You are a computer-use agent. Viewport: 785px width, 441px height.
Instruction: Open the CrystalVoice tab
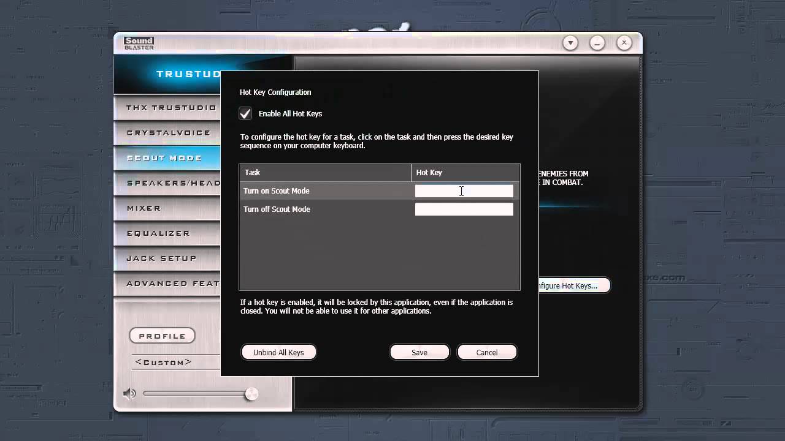coord(167,133)
